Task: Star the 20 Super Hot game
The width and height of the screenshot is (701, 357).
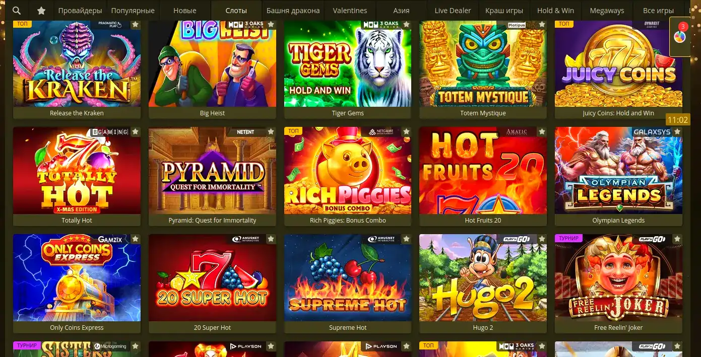Action: 271,239
